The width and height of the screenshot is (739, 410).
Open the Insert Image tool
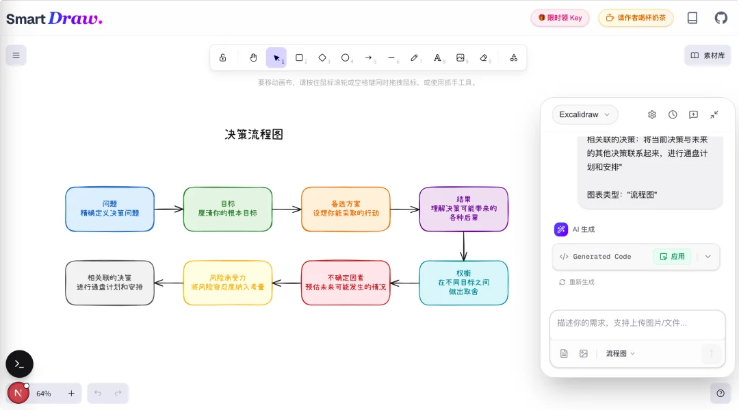(x=461, y=57)
